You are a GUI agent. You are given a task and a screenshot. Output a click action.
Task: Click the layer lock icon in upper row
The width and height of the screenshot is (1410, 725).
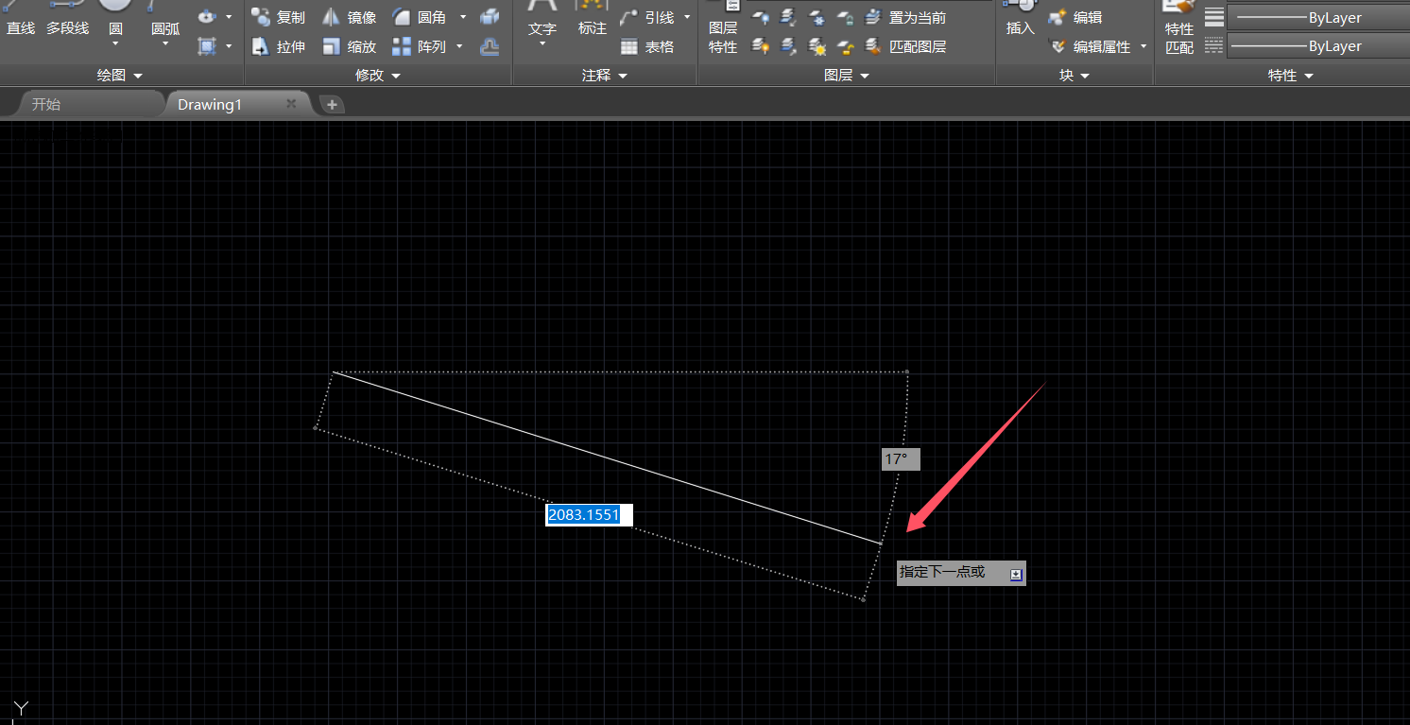click(x=846, y=17)
